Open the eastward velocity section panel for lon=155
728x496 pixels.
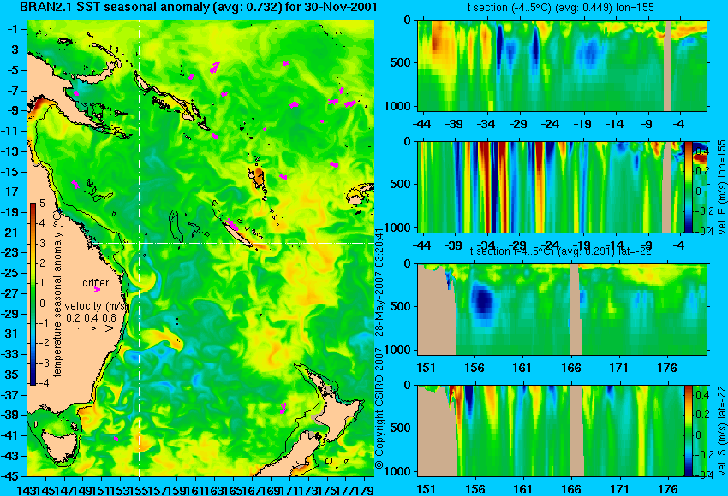(563, 186)
